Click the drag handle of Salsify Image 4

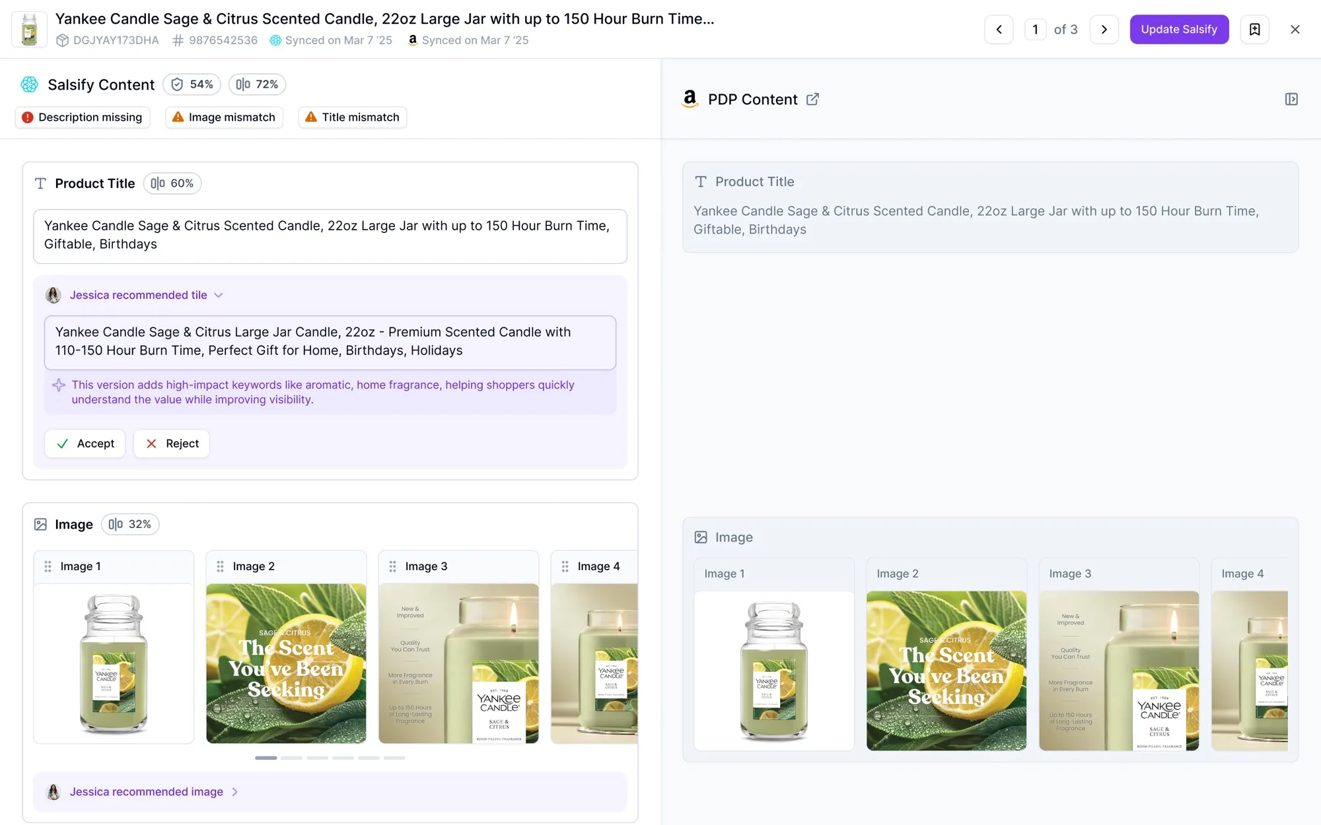(565, 566)
